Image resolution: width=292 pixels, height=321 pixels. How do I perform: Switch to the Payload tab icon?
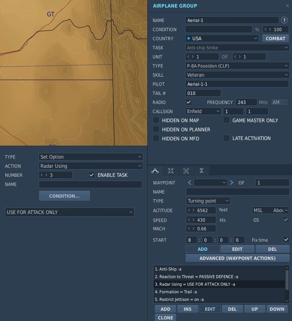[x=171, y=171]
